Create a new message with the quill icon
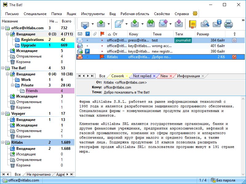 (x=118, y=24)
